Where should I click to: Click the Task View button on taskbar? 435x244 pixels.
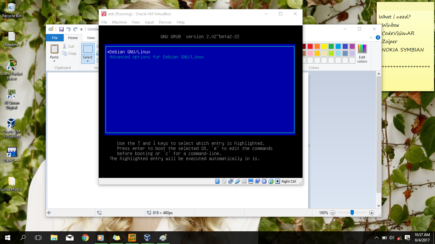pos(38,237)
